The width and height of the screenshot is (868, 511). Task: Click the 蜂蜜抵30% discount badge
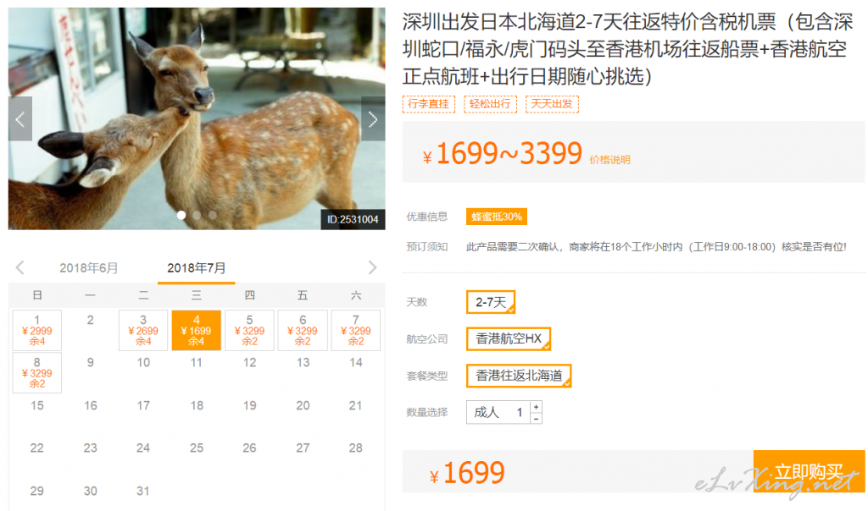[497, 217]
